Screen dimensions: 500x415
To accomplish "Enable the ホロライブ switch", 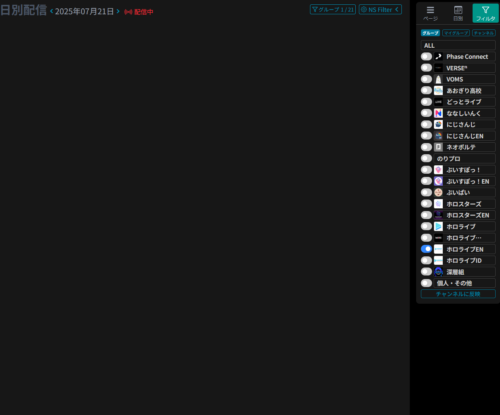I will 426,226.
